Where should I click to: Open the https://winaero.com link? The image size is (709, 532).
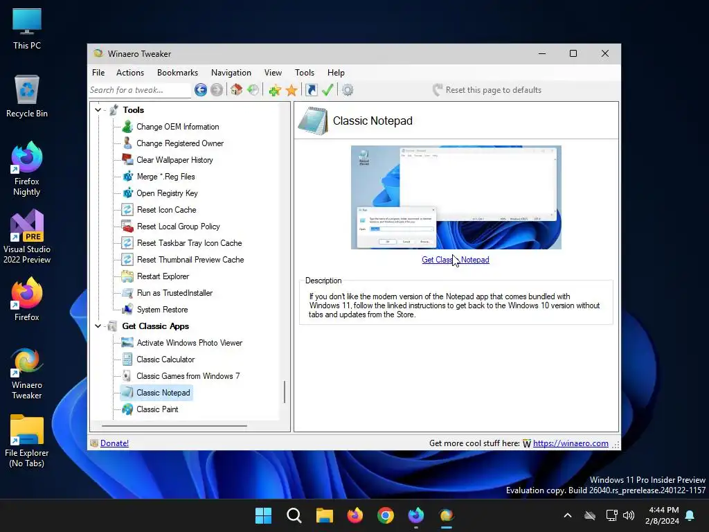coord(571,443)
